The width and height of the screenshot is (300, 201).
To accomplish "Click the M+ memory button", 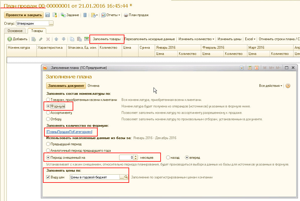I will pyautogui.click(x=271, y=68).
